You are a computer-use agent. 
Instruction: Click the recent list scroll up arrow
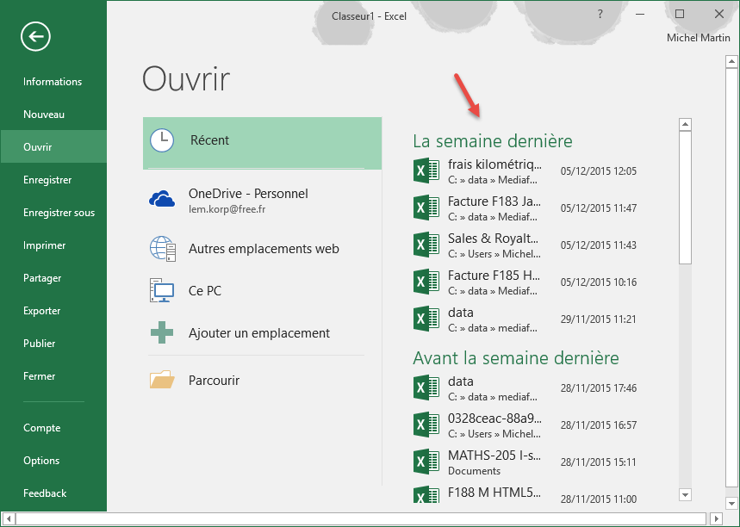point(686,125)
